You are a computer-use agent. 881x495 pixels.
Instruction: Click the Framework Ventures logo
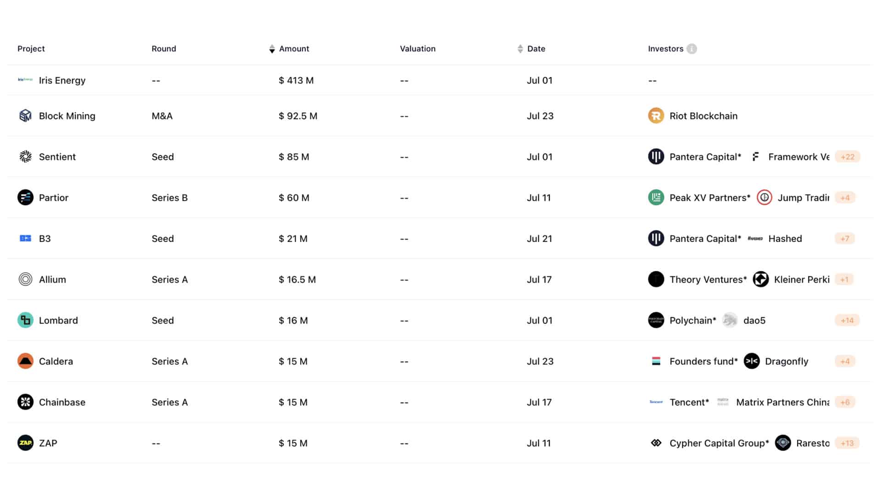point(755,157)
